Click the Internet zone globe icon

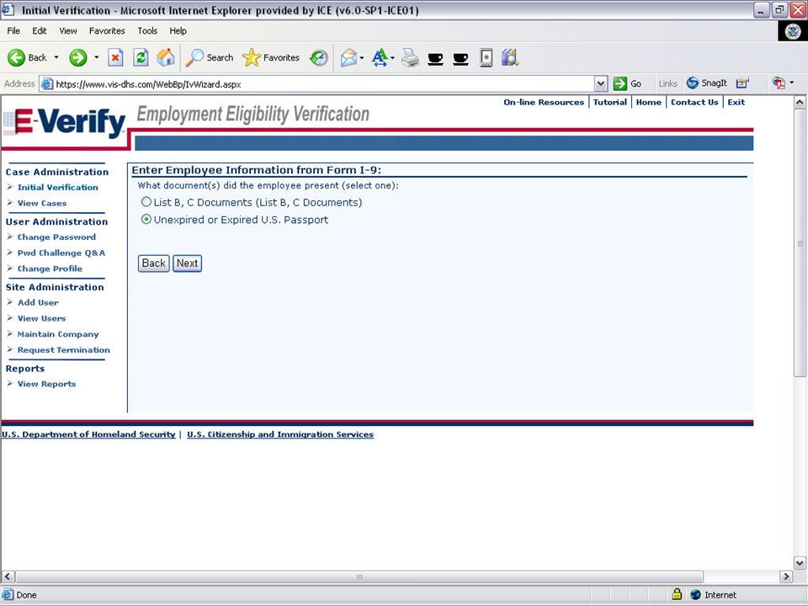click(x=696, y=595)
